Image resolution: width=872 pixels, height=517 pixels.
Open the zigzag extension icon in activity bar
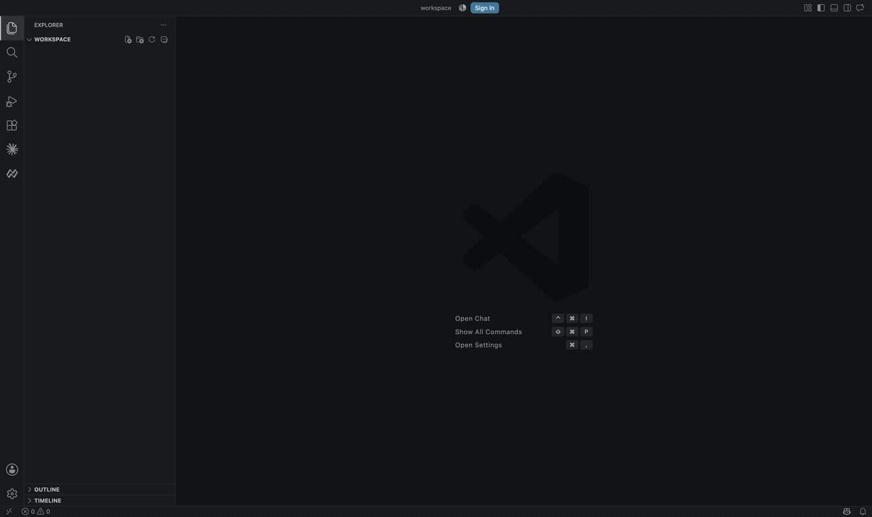pyautogui.click(x=12, y=174)
